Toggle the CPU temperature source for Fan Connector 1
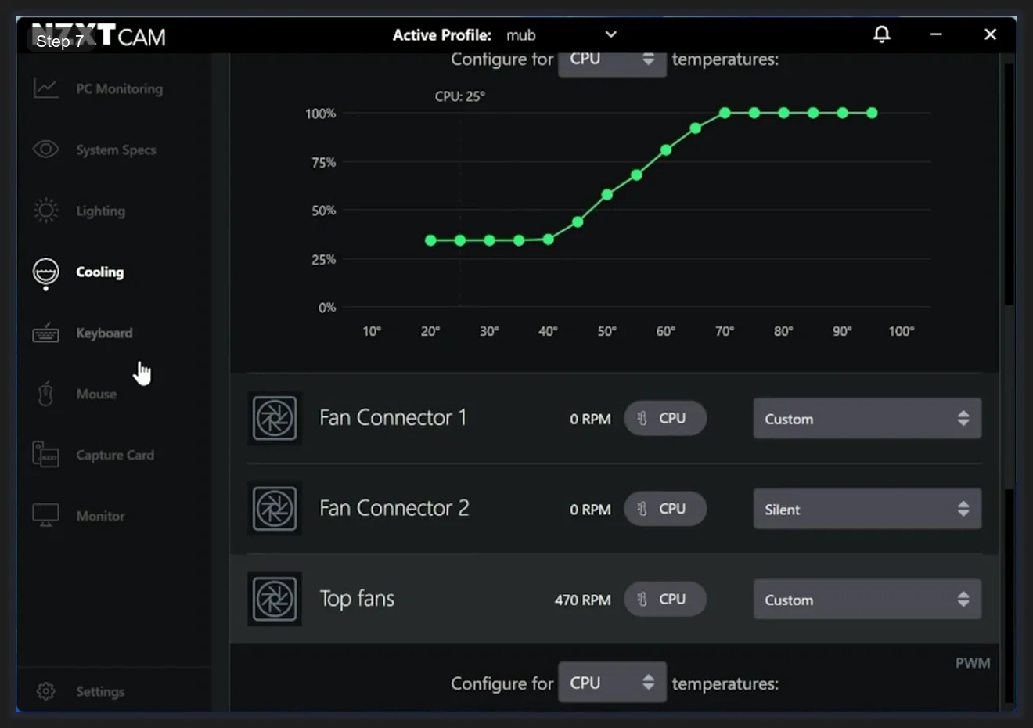 (x=665, y=418)
